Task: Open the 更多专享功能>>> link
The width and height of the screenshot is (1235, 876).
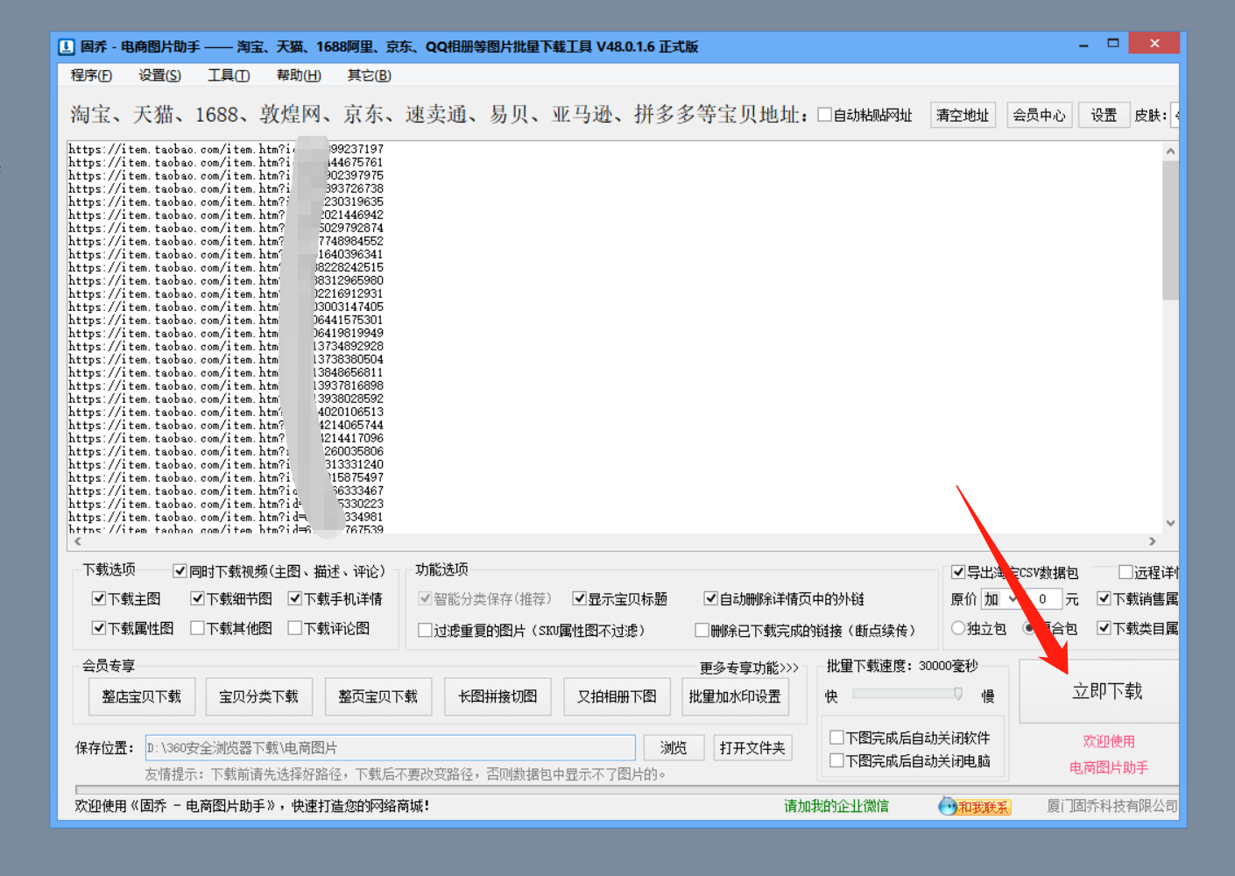Action: [x=748, y=667]
